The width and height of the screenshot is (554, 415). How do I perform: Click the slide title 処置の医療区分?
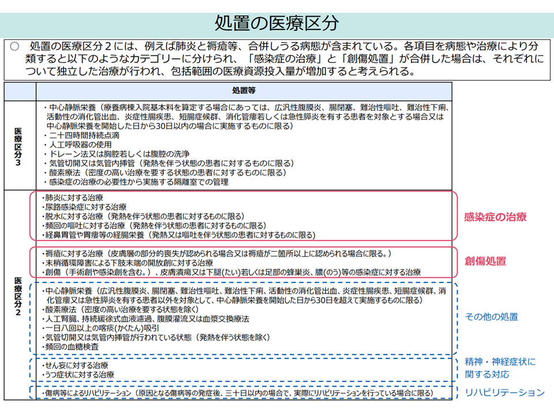pos(276,23)
